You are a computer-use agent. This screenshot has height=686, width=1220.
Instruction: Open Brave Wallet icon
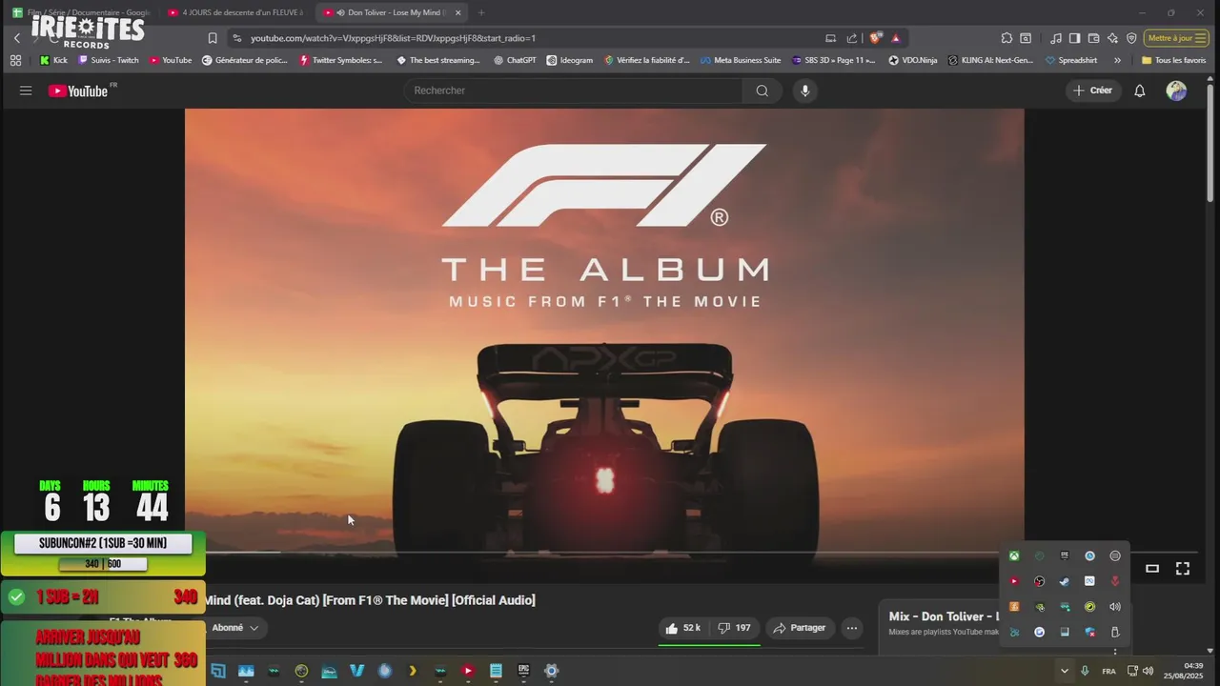1093,38
